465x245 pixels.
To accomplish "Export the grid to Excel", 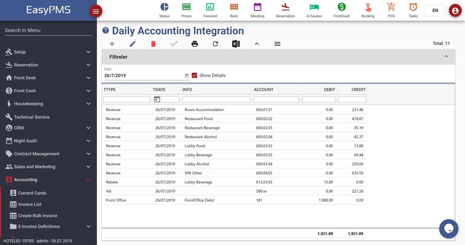I will [x=236, y=44].
